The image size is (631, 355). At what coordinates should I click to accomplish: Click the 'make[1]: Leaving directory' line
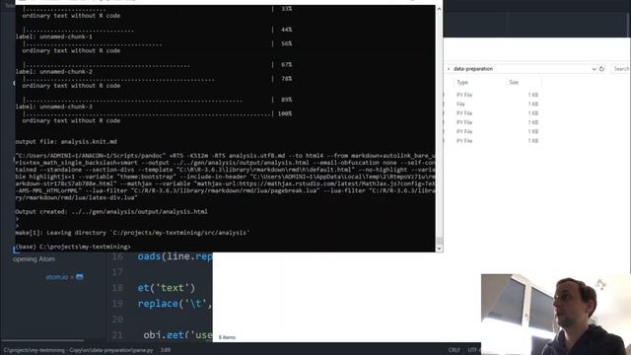tap(132, 233)
